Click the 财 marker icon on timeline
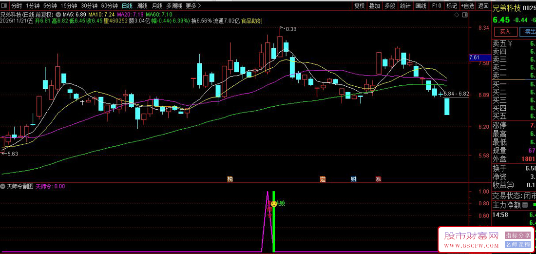The image size is (536, 254). (x=354, y=179)
